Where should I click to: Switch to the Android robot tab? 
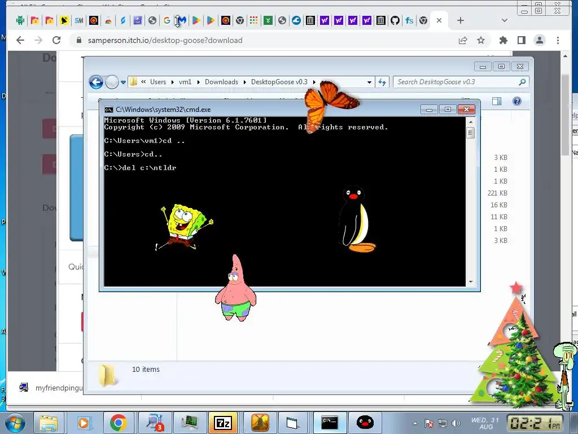pos(20,21)
